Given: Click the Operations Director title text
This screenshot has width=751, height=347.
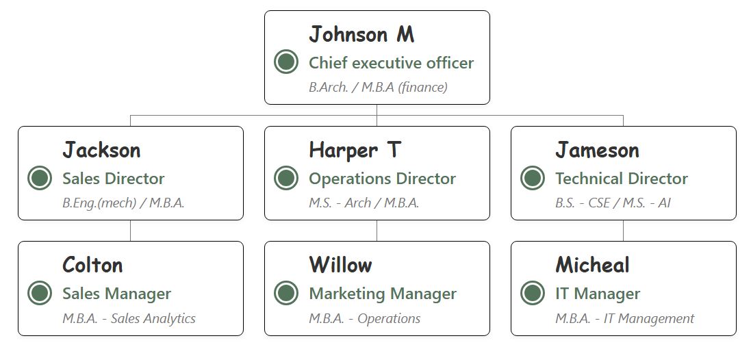Looking at the screenshot, I should tap(382, 179).
